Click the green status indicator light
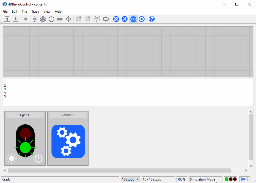Viewport: 256px width, 183px height. pyautogui.click(x=227, y=179)
